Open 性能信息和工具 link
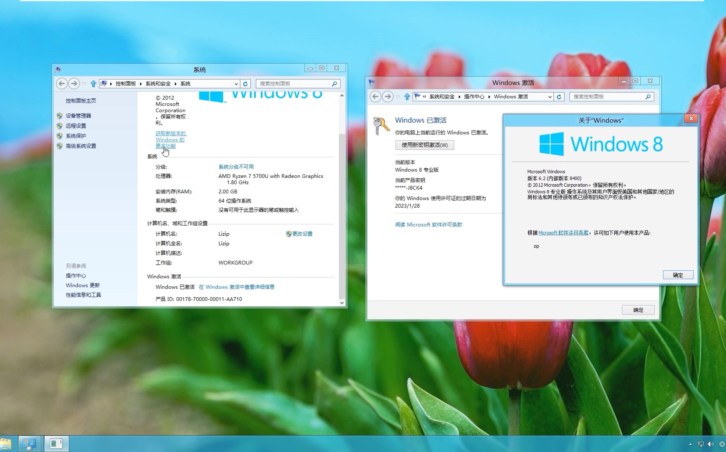The width and height of the screenshot is (726, 452). pyautogui.click(x=84, y=295)
